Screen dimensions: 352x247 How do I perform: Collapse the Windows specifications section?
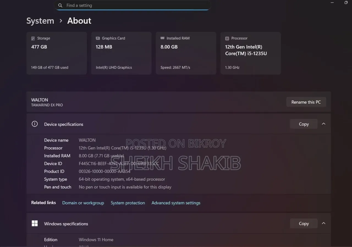click(x=324, y=223)
